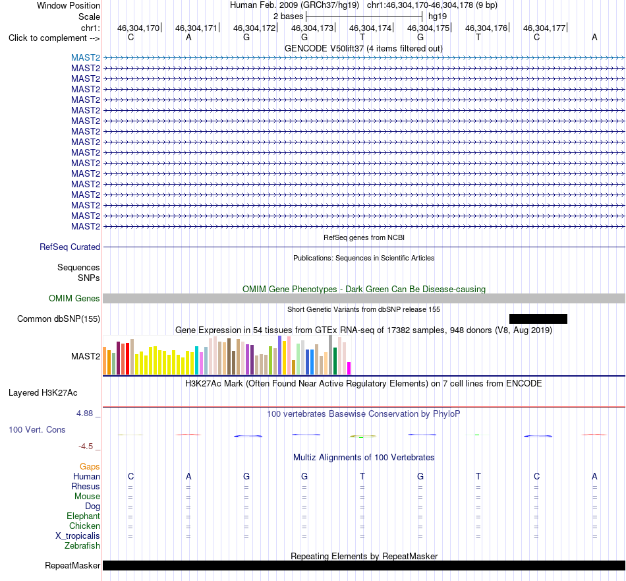Open Short Genetic Variants from dbSNP title

(364, 309)
